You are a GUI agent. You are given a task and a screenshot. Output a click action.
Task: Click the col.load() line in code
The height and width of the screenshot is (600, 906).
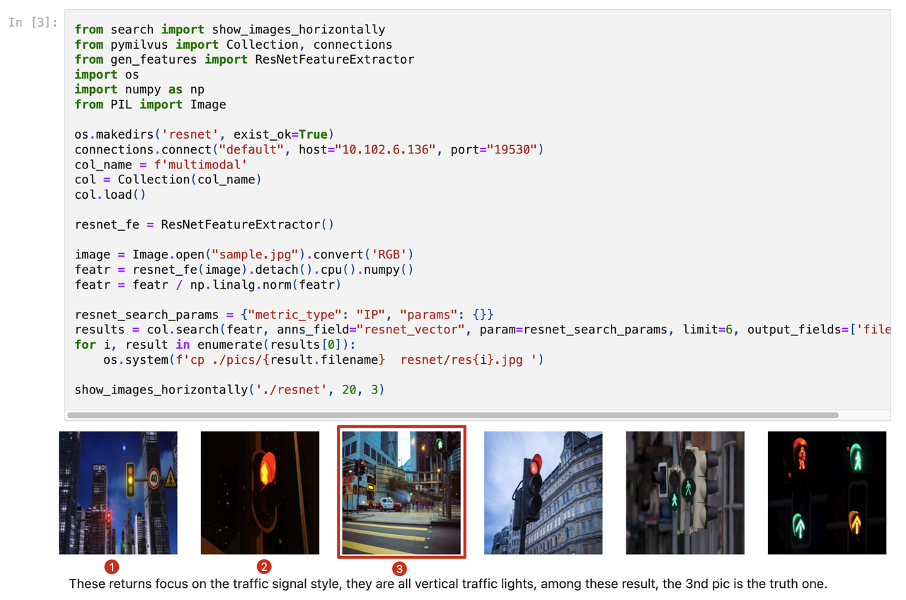(x=99, y=194)
